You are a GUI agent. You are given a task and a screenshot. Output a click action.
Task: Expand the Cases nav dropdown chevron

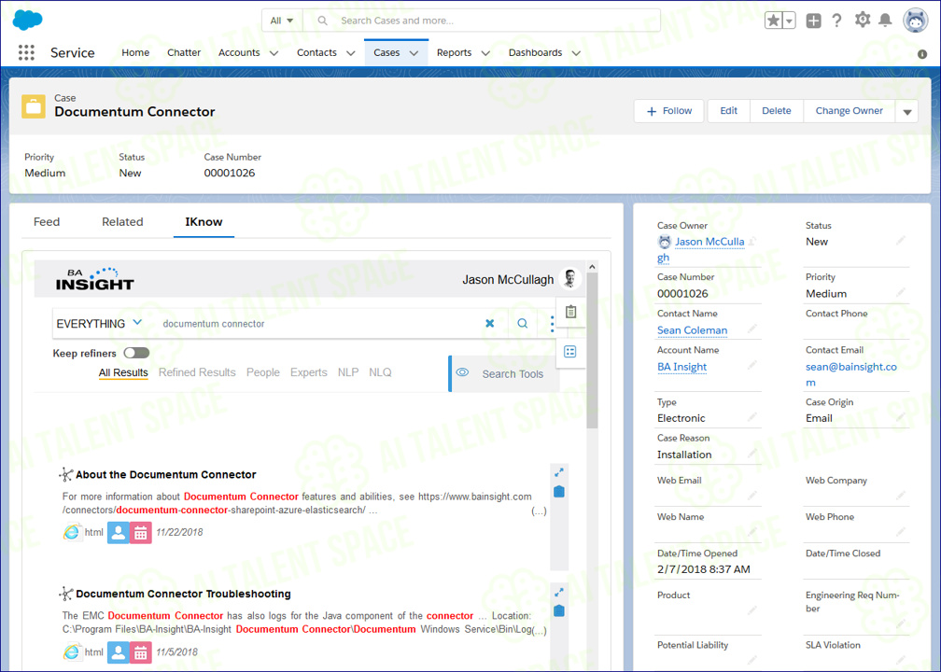[x=414, y=53]
